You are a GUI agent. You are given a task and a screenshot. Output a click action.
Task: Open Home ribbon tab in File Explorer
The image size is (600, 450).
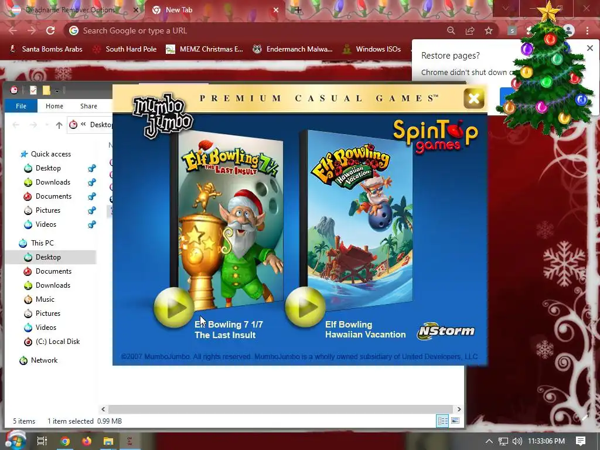pos(54,106)
